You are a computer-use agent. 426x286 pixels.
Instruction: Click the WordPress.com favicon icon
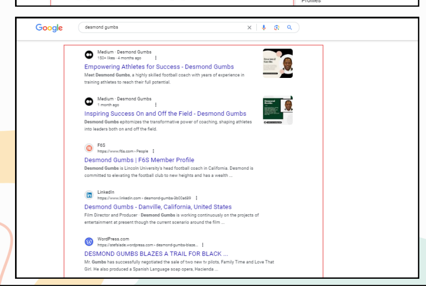tap(89, 241)
